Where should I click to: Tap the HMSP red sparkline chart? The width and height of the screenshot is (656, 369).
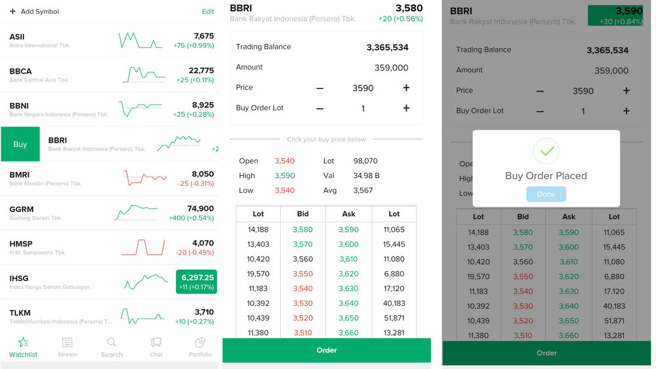coord(143,247)
